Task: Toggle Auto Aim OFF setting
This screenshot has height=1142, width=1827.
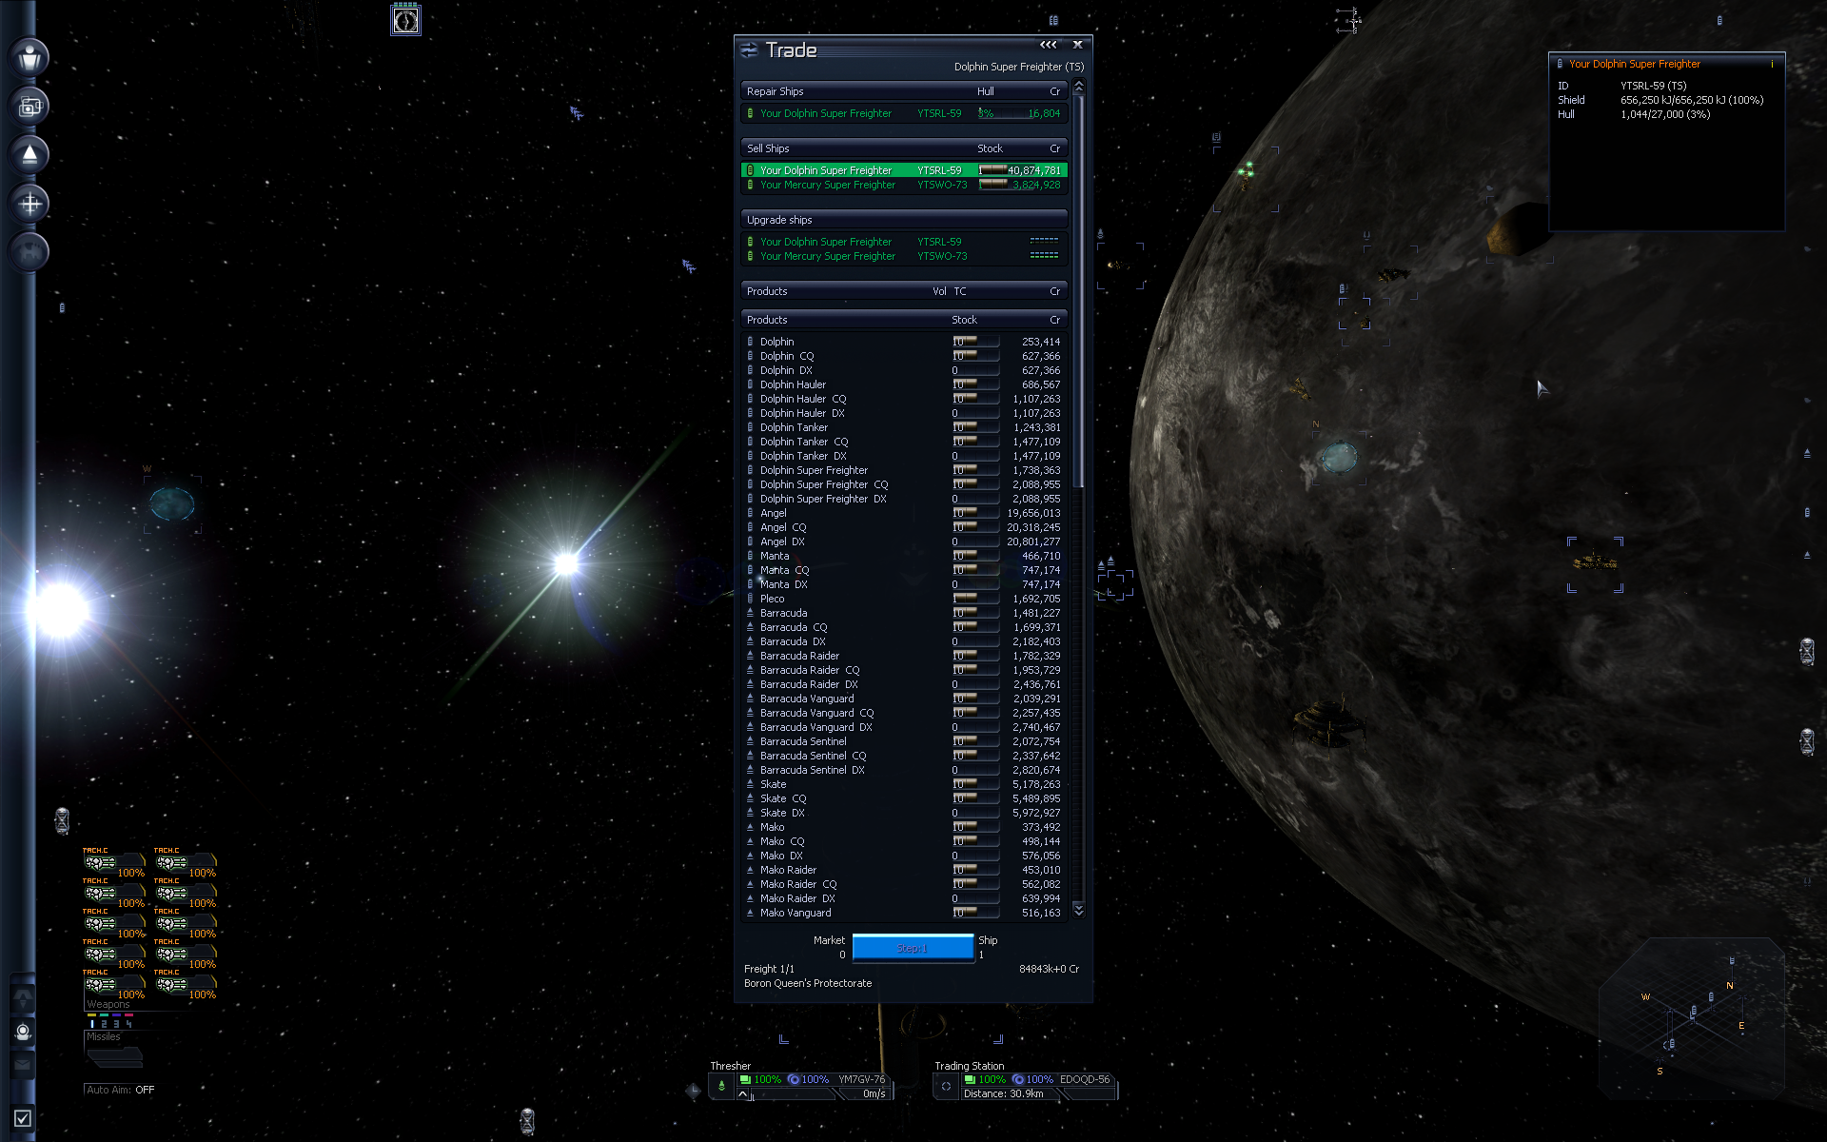Action: coord(120,1090)
